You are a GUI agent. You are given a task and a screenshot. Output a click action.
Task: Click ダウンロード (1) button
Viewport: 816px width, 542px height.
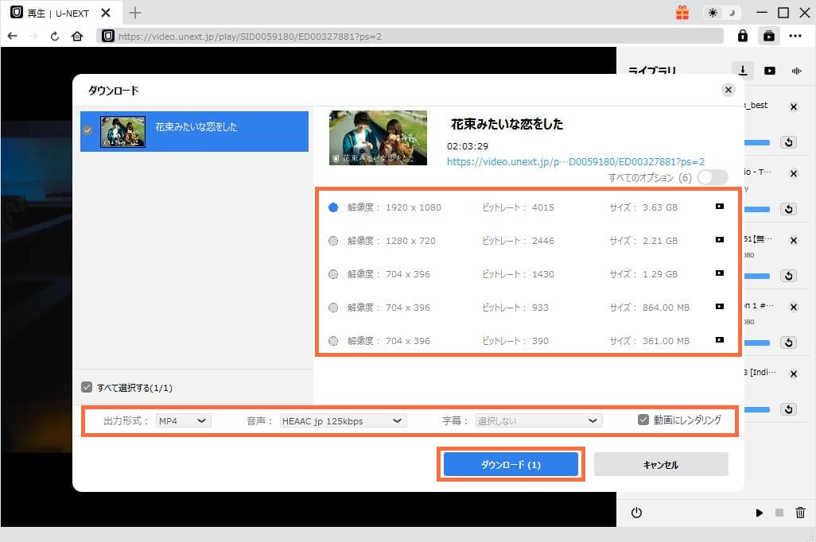tap(511, 464)
